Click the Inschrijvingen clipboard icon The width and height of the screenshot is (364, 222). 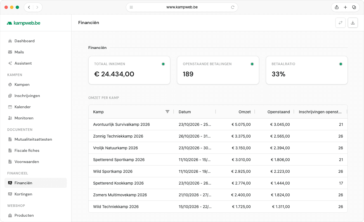(10, 96)
